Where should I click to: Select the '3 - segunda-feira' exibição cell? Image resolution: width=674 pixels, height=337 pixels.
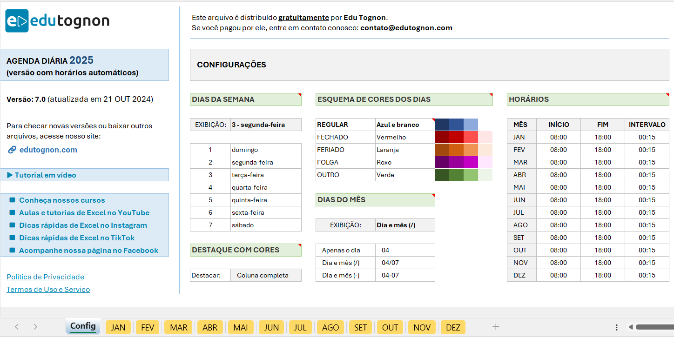[x=266, y=125]
